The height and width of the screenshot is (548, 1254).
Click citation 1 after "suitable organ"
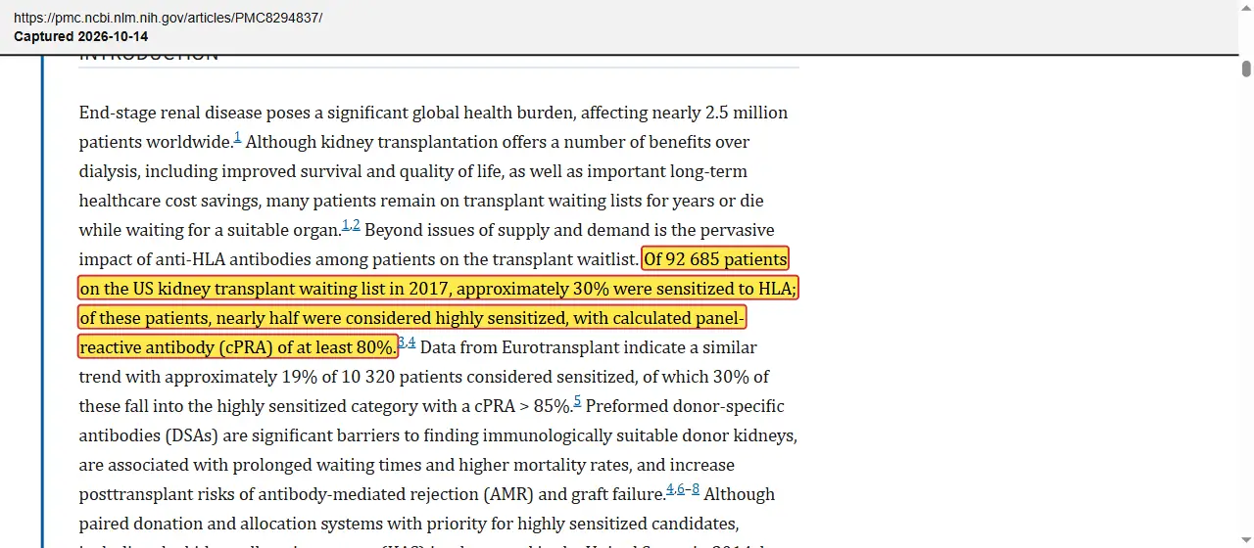click(x=346, y=226)
